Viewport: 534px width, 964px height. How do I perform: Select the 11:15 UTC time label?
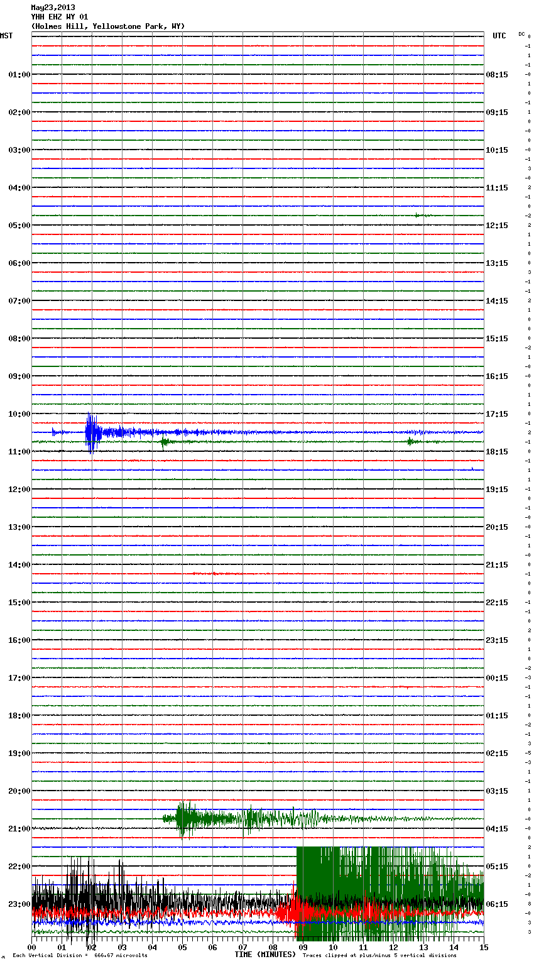point(497,188)
